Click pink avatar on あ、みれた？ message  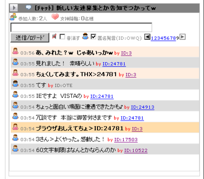[x=15, y=51]
